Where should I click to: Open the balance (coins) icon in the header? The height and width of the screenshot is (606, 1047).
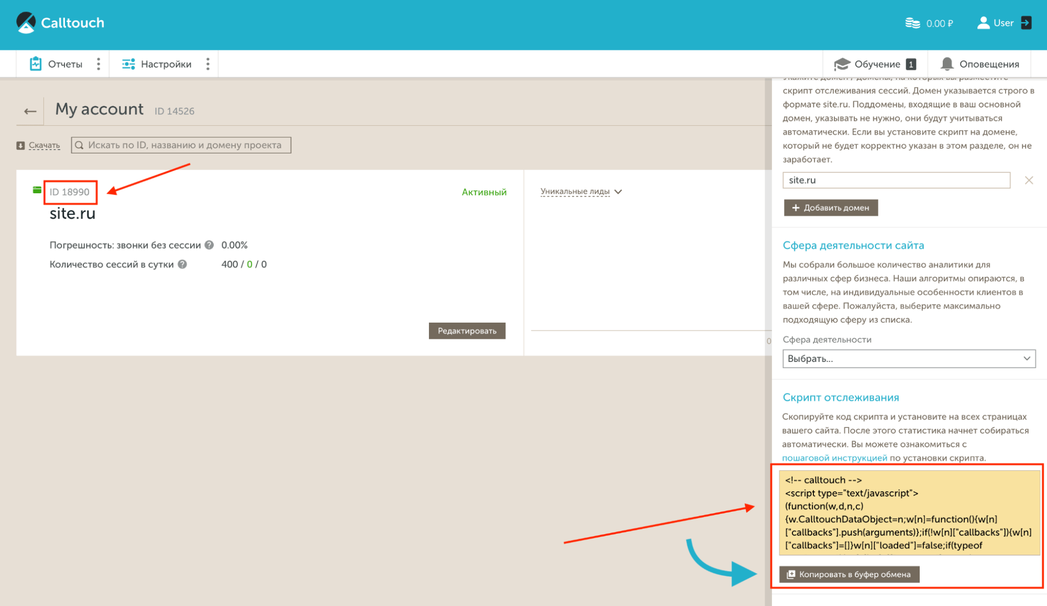click(x=912, y=23)
